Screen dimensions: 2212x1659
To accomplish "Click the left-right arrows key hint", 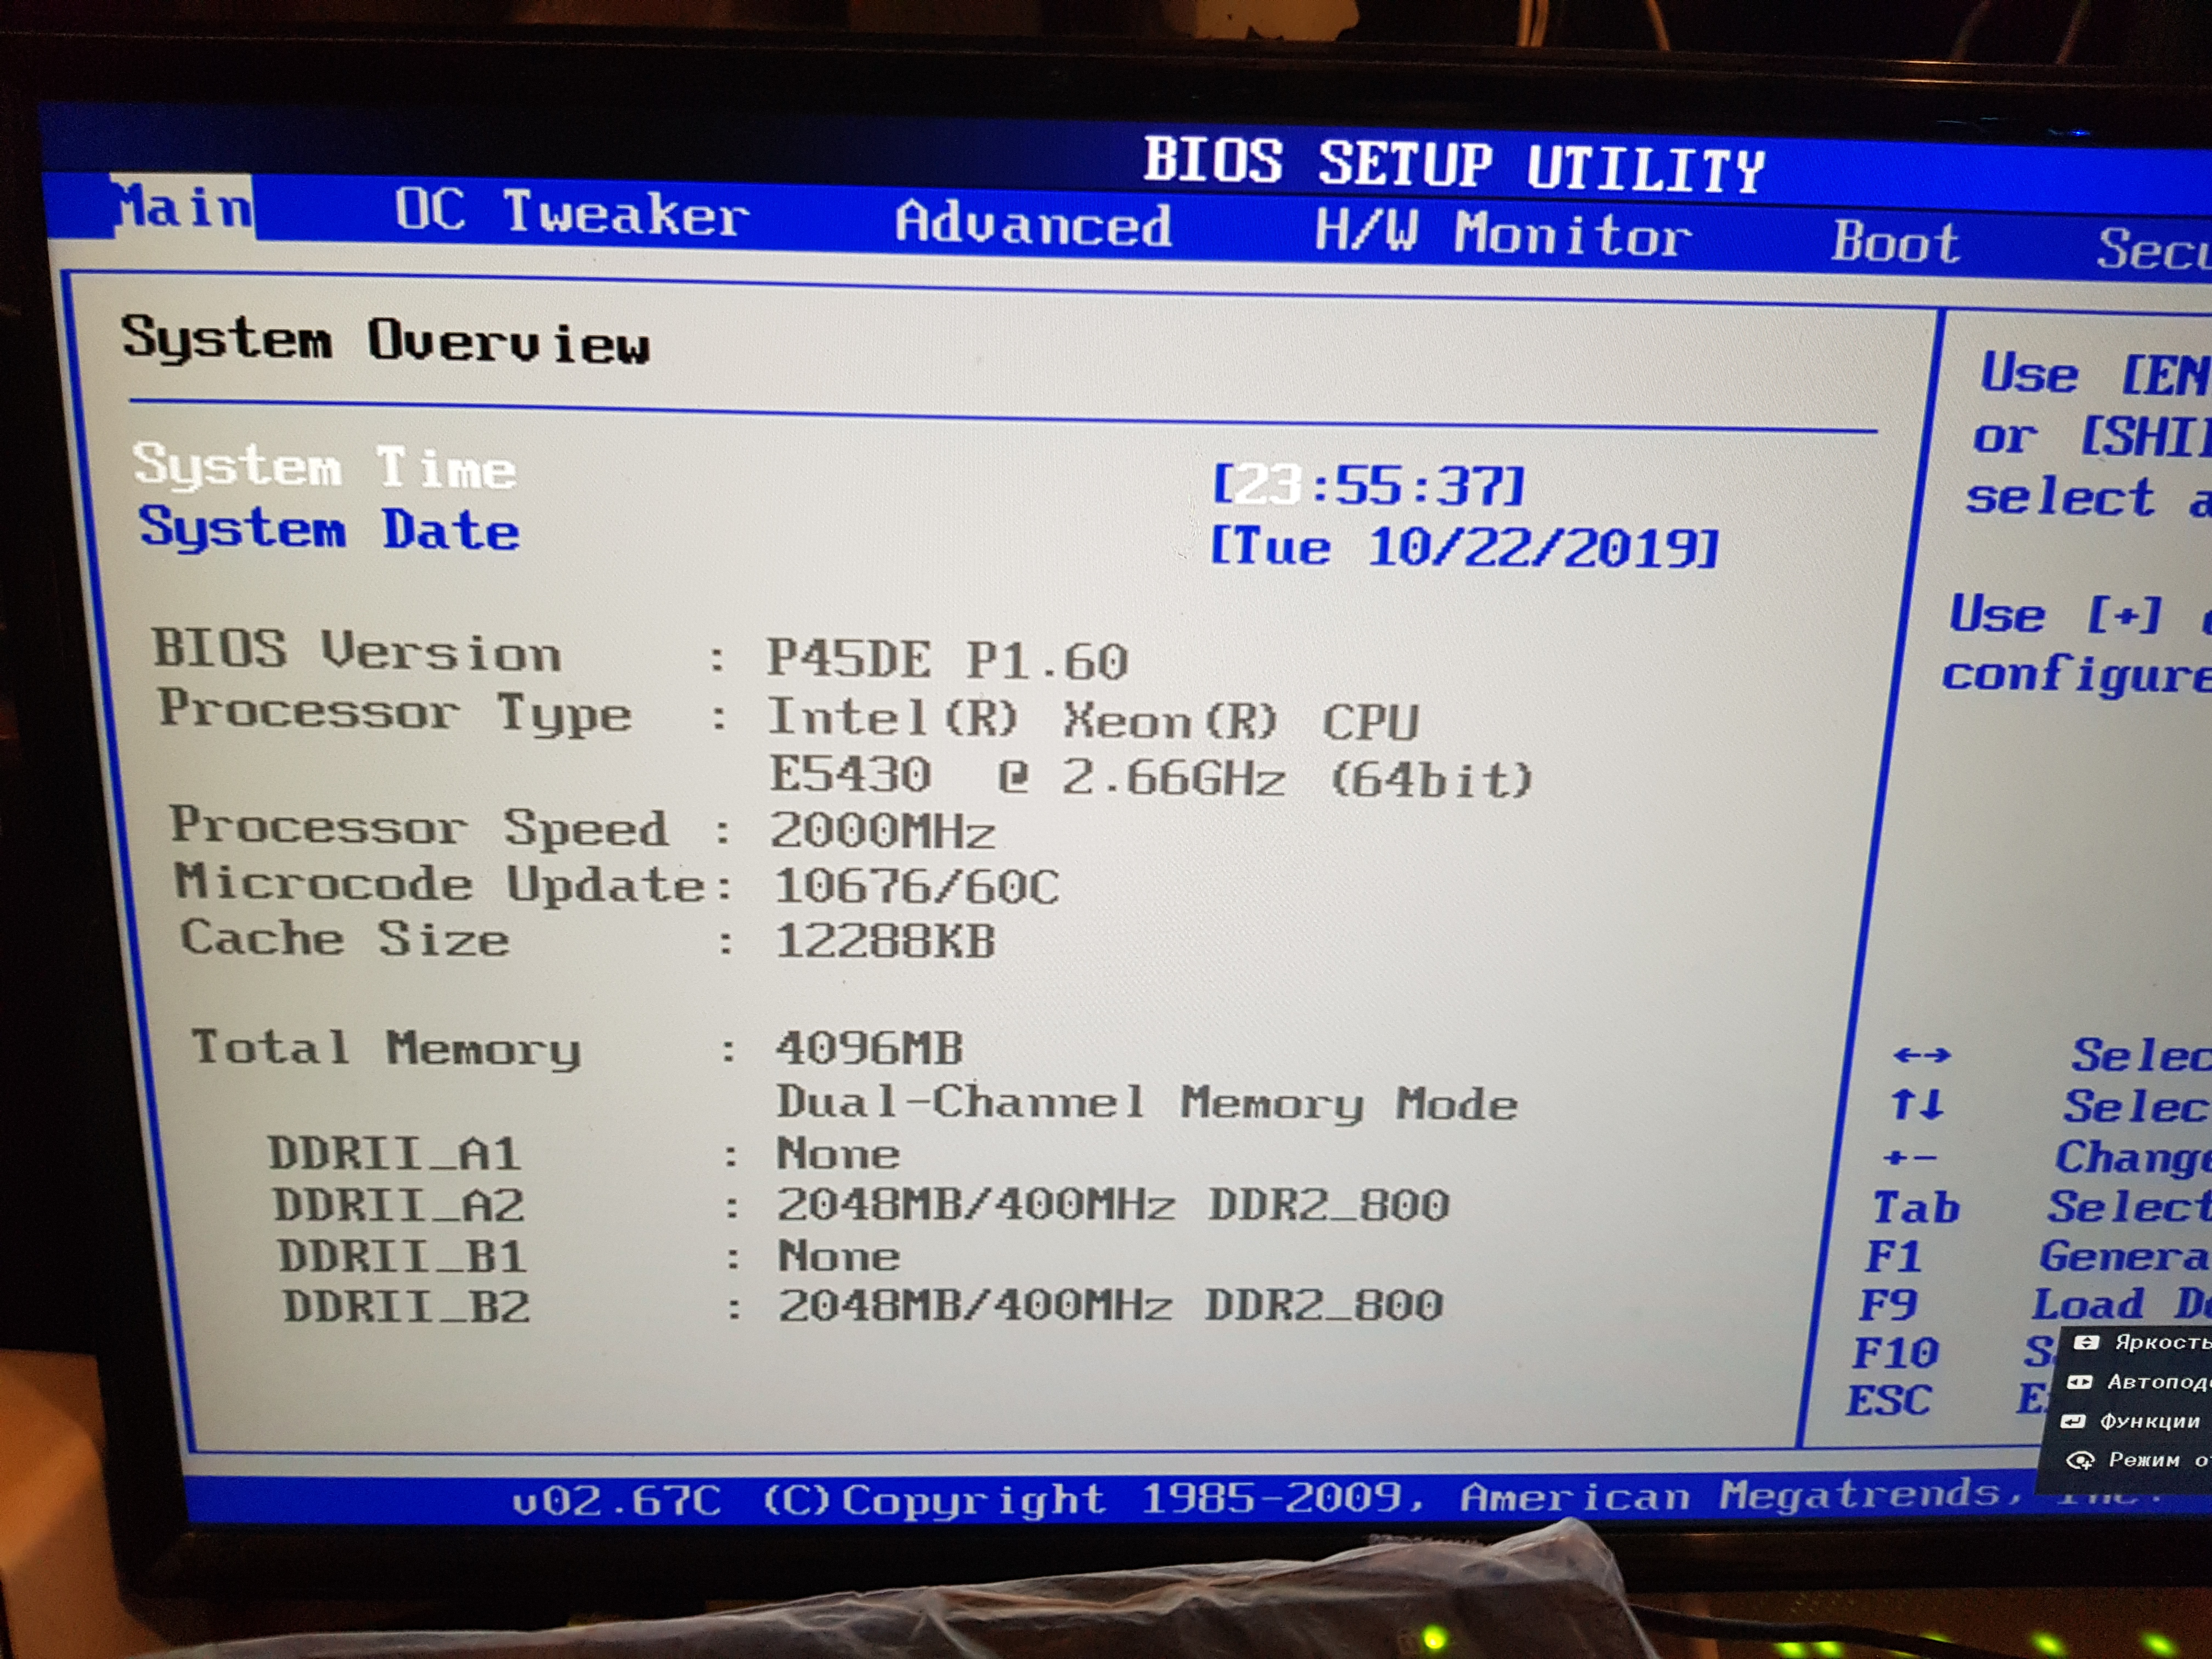I will [1921, 1055].
